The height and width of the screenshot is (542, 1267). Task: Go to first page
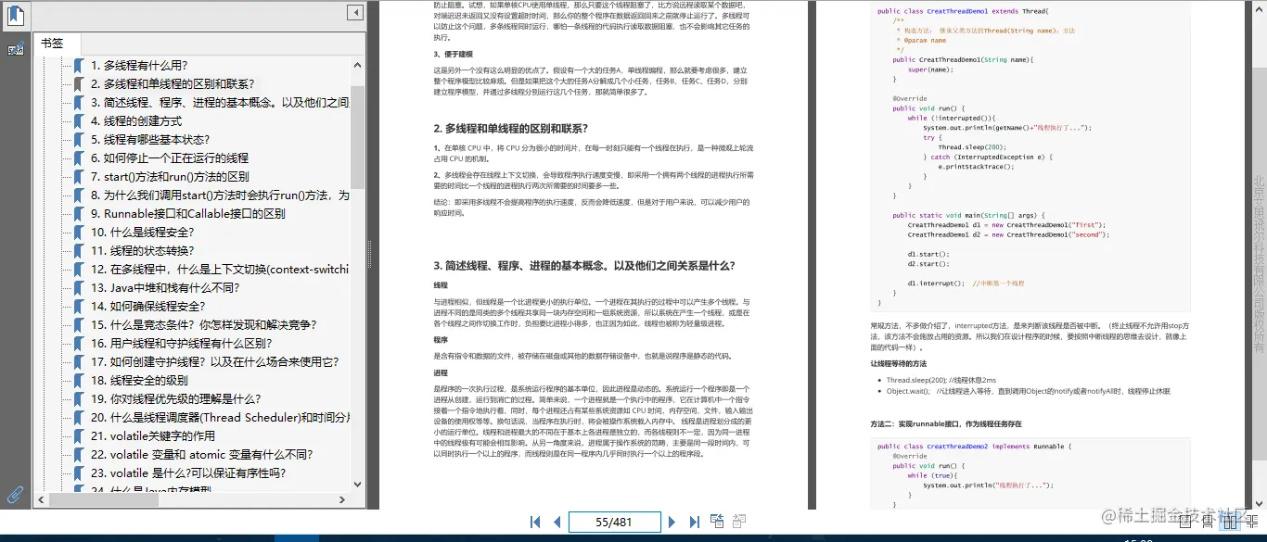point(535,522)
